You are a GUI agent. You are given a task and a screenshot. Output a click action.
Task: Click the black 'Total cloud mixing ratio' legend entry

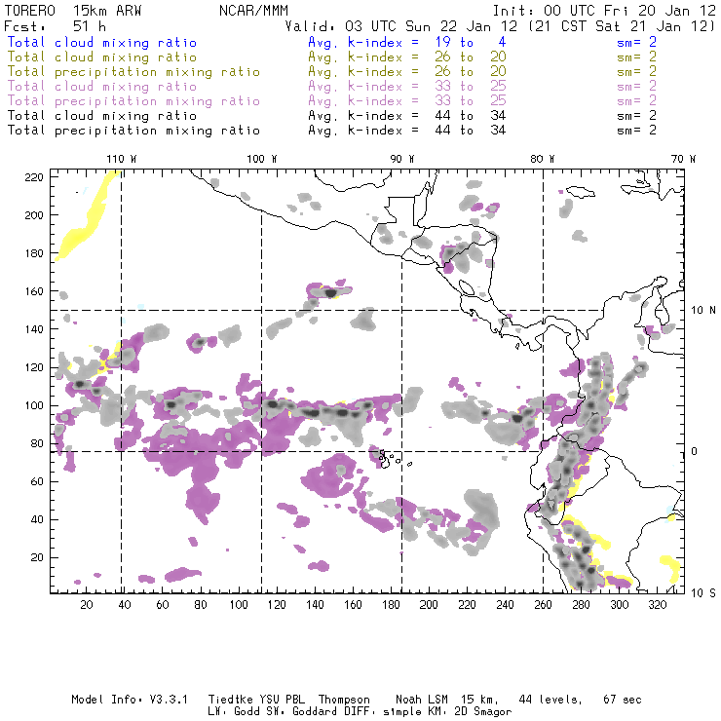click(x=102, y=115)
